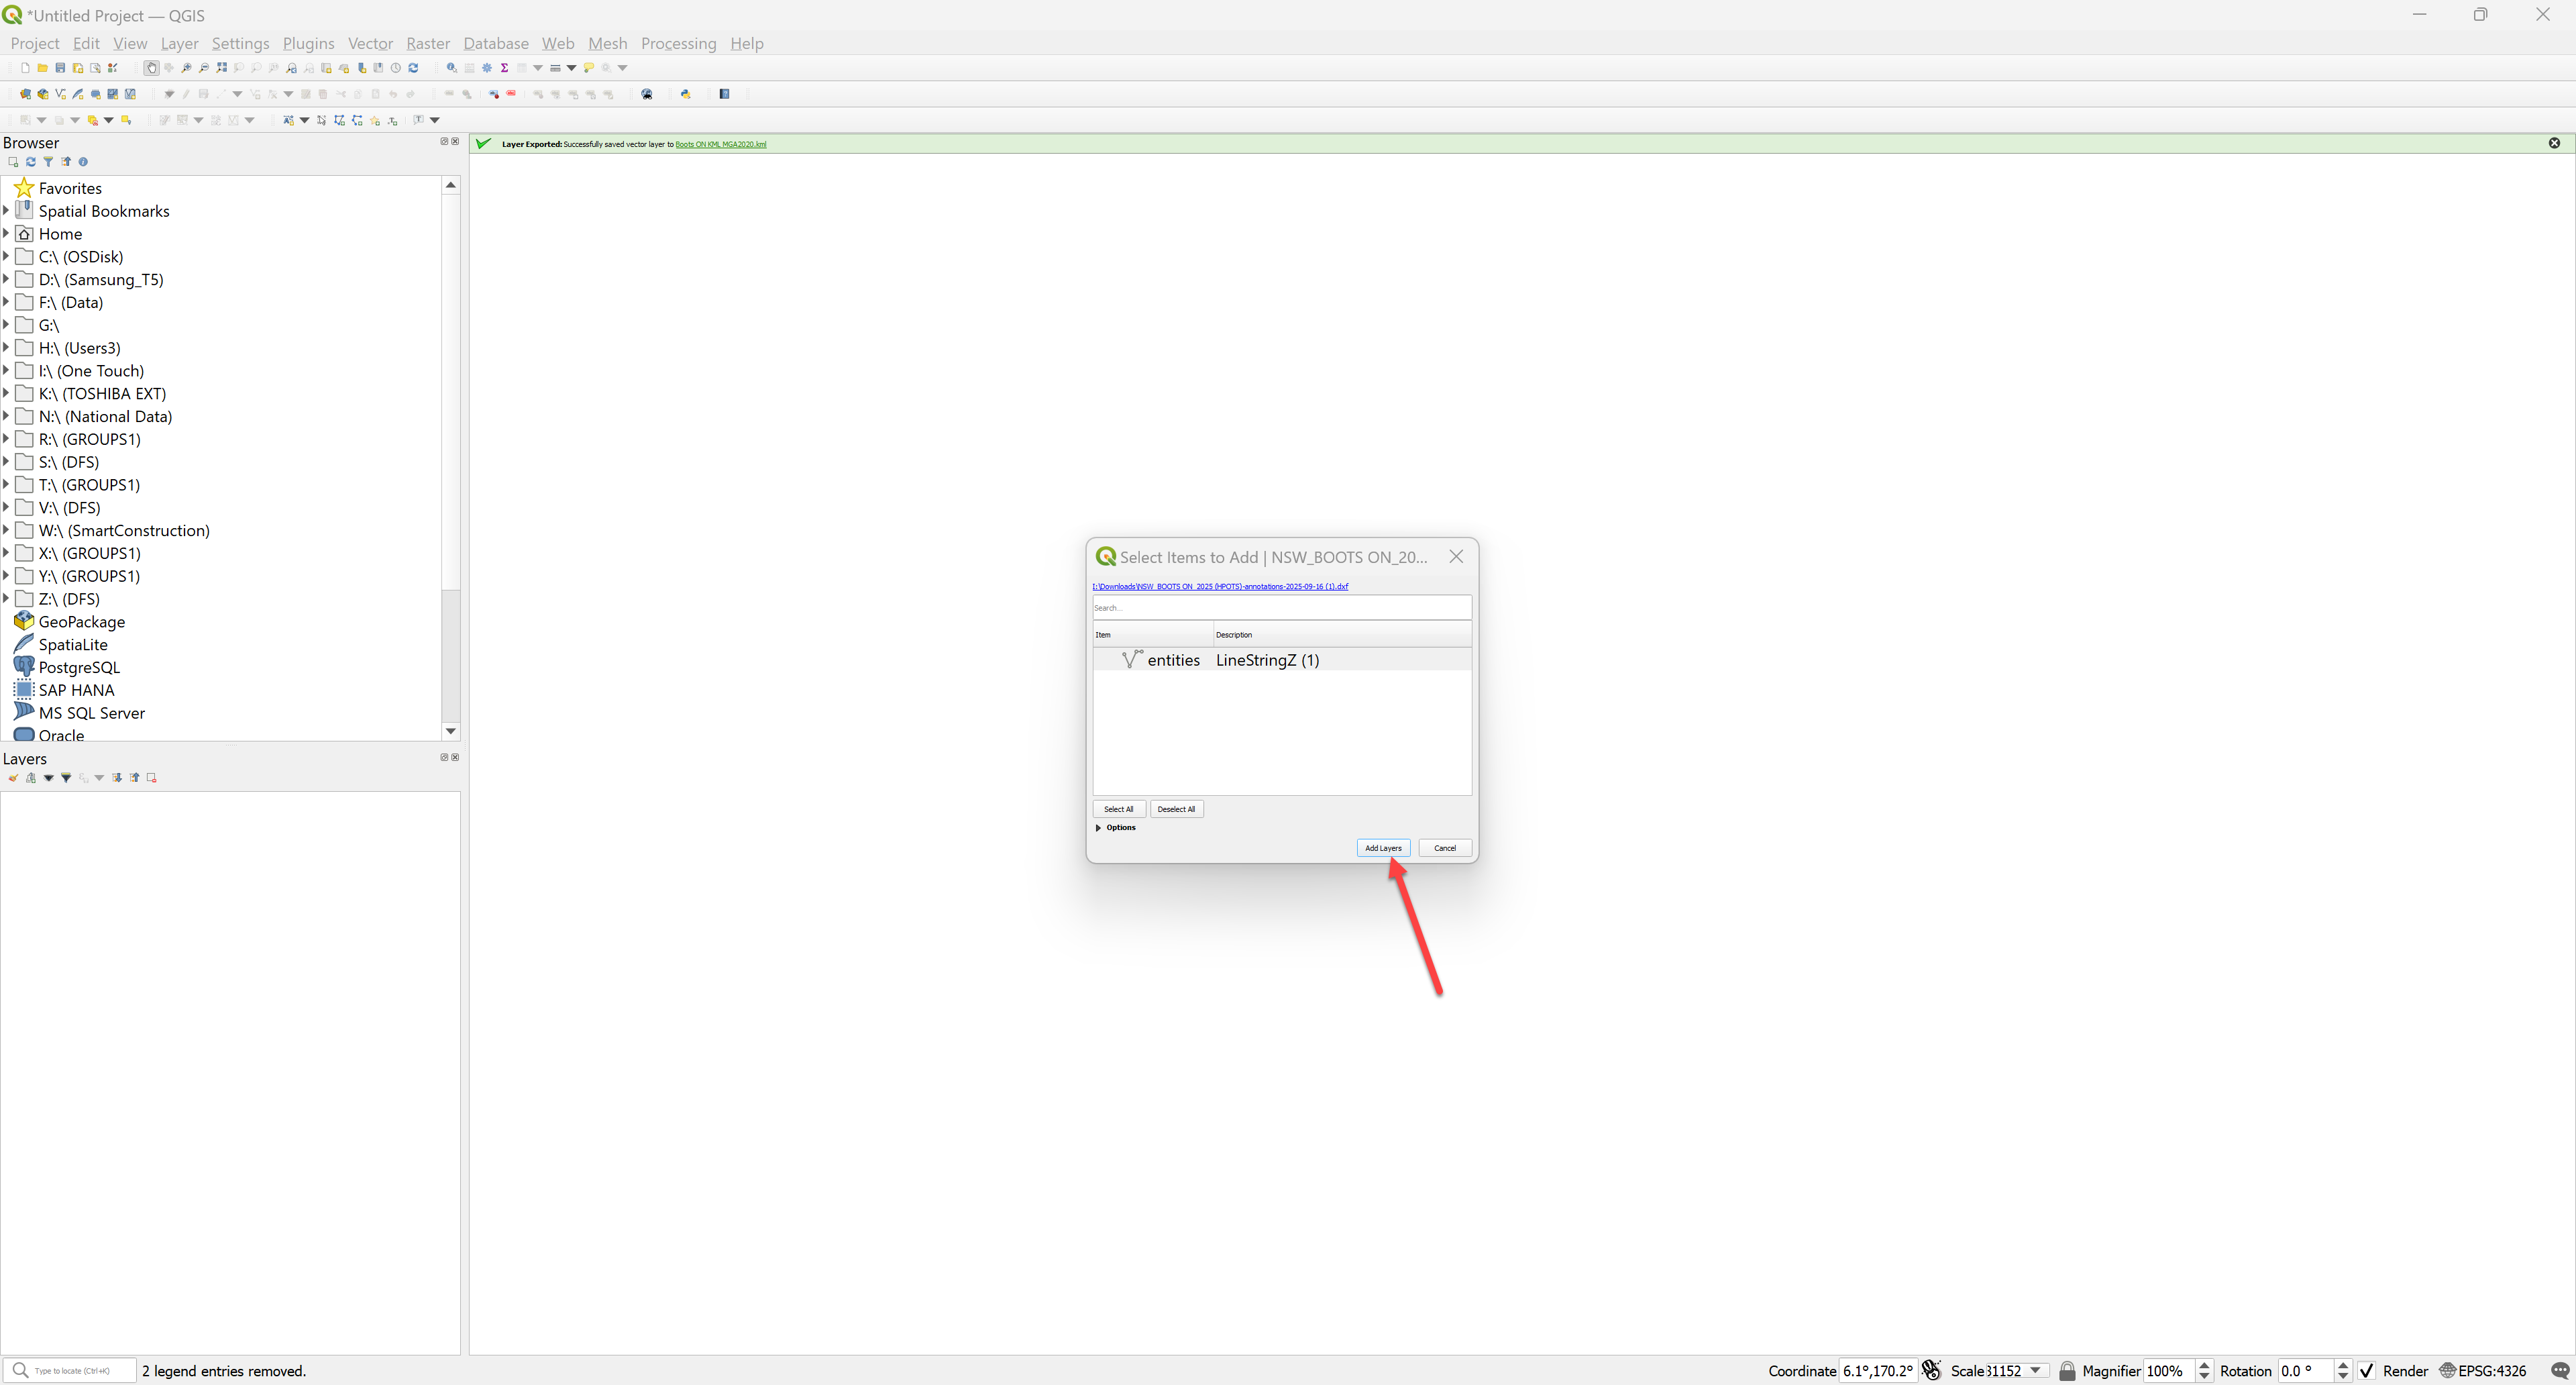
Task: Toggle the Render checkbox in status bar
Action: coord(2366,1370)
